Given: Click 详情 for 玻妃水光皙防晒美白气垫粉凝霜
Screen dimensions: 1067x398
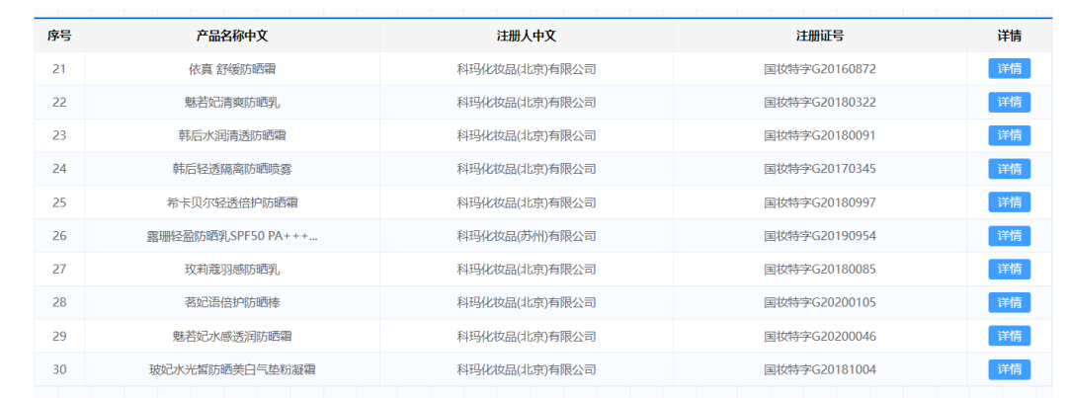Looking at the screenshot, I should pyautogui.click(x=1009, y=369).
